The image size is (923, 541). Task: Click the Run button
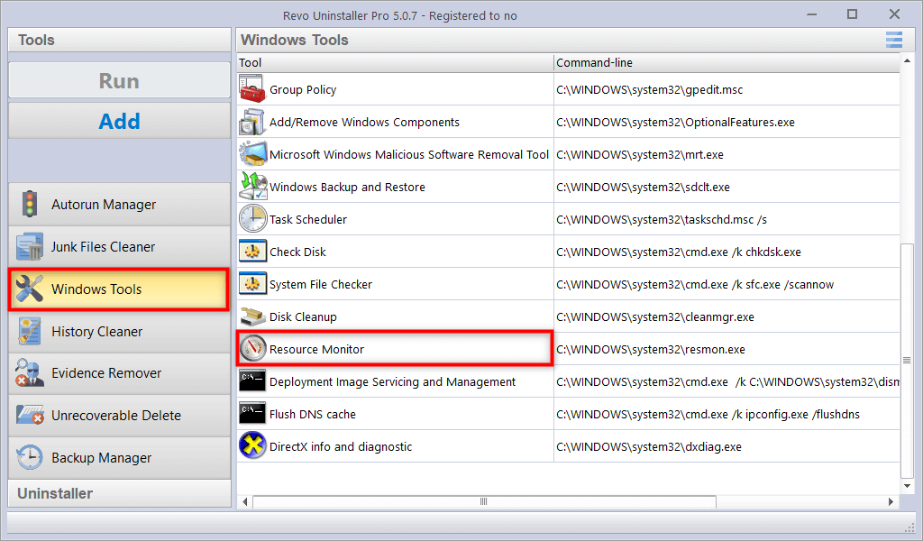tap(119, 80)
